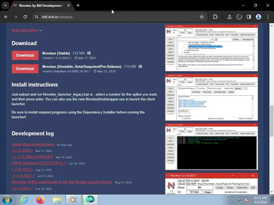Click Windows icon beside Novetus (Stable)

(89, 53)
